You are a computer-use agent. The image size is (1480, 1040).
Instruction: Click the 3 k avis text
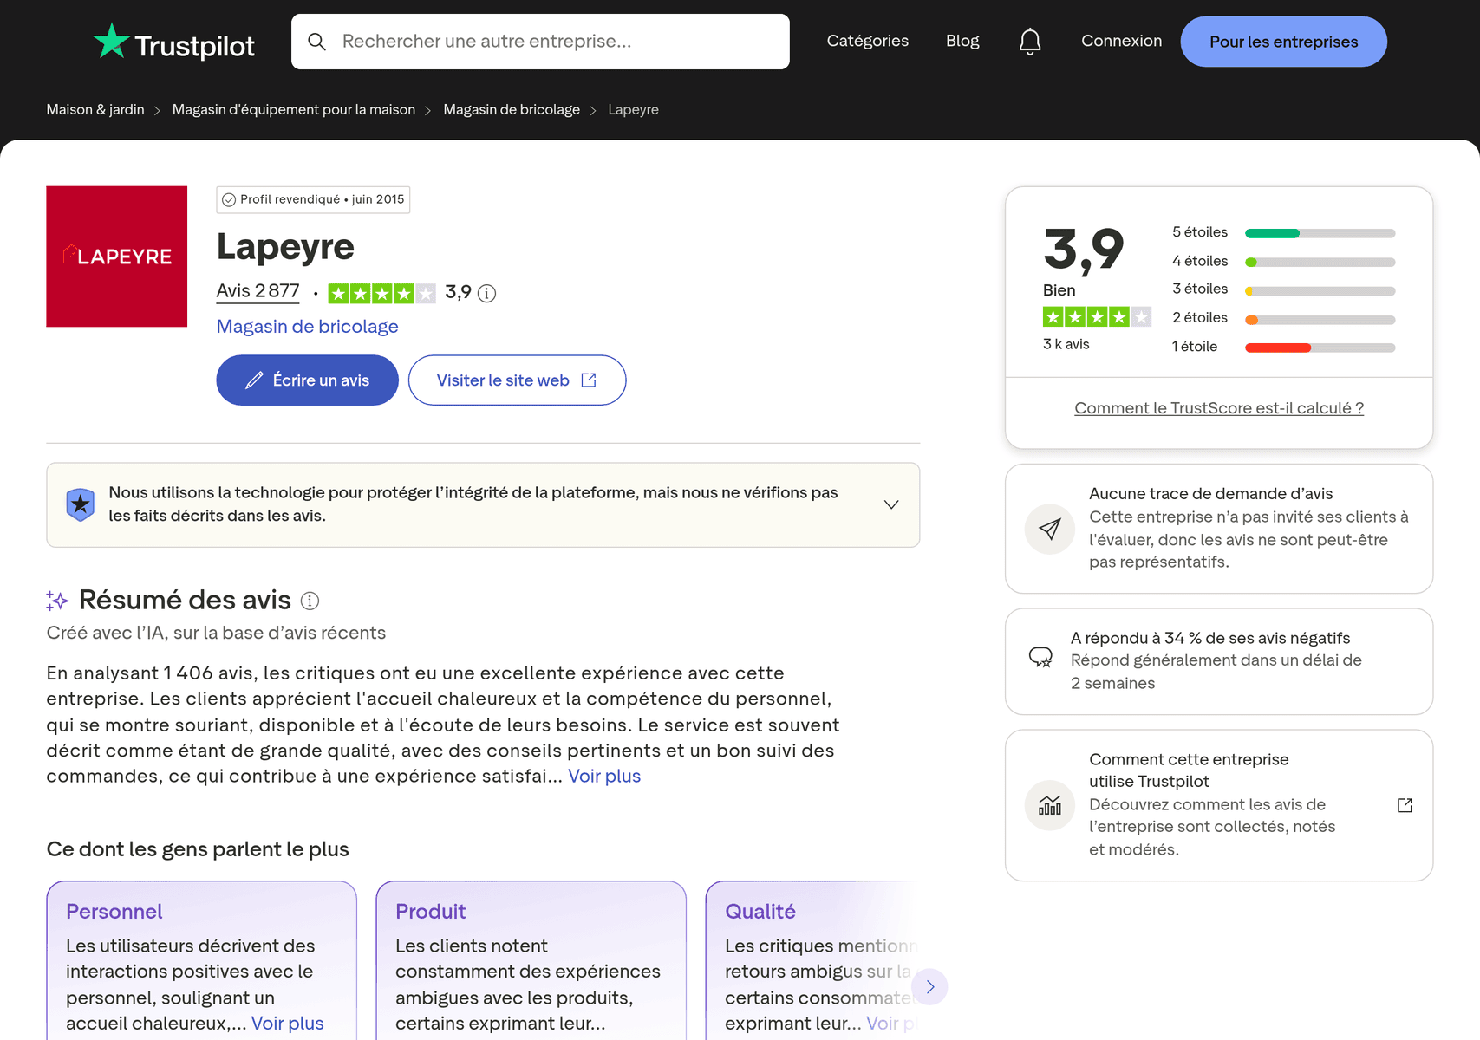click(1066, 344)
